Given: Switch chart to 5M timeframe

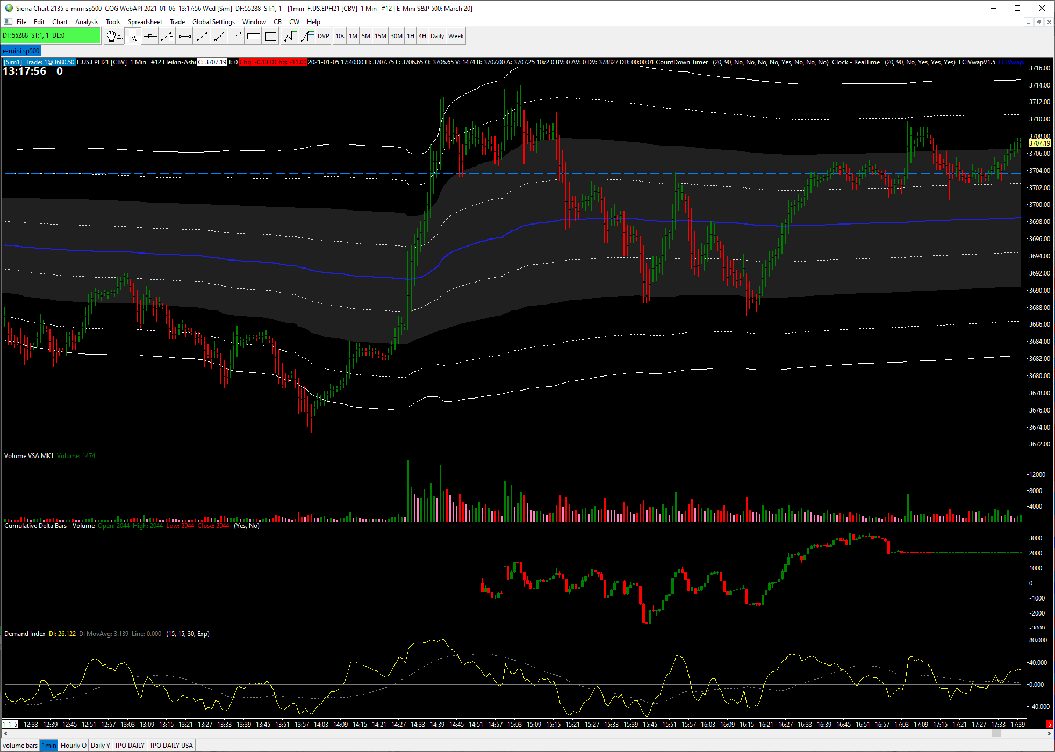Looking at the screenshot, I should [x=366, y=37].
